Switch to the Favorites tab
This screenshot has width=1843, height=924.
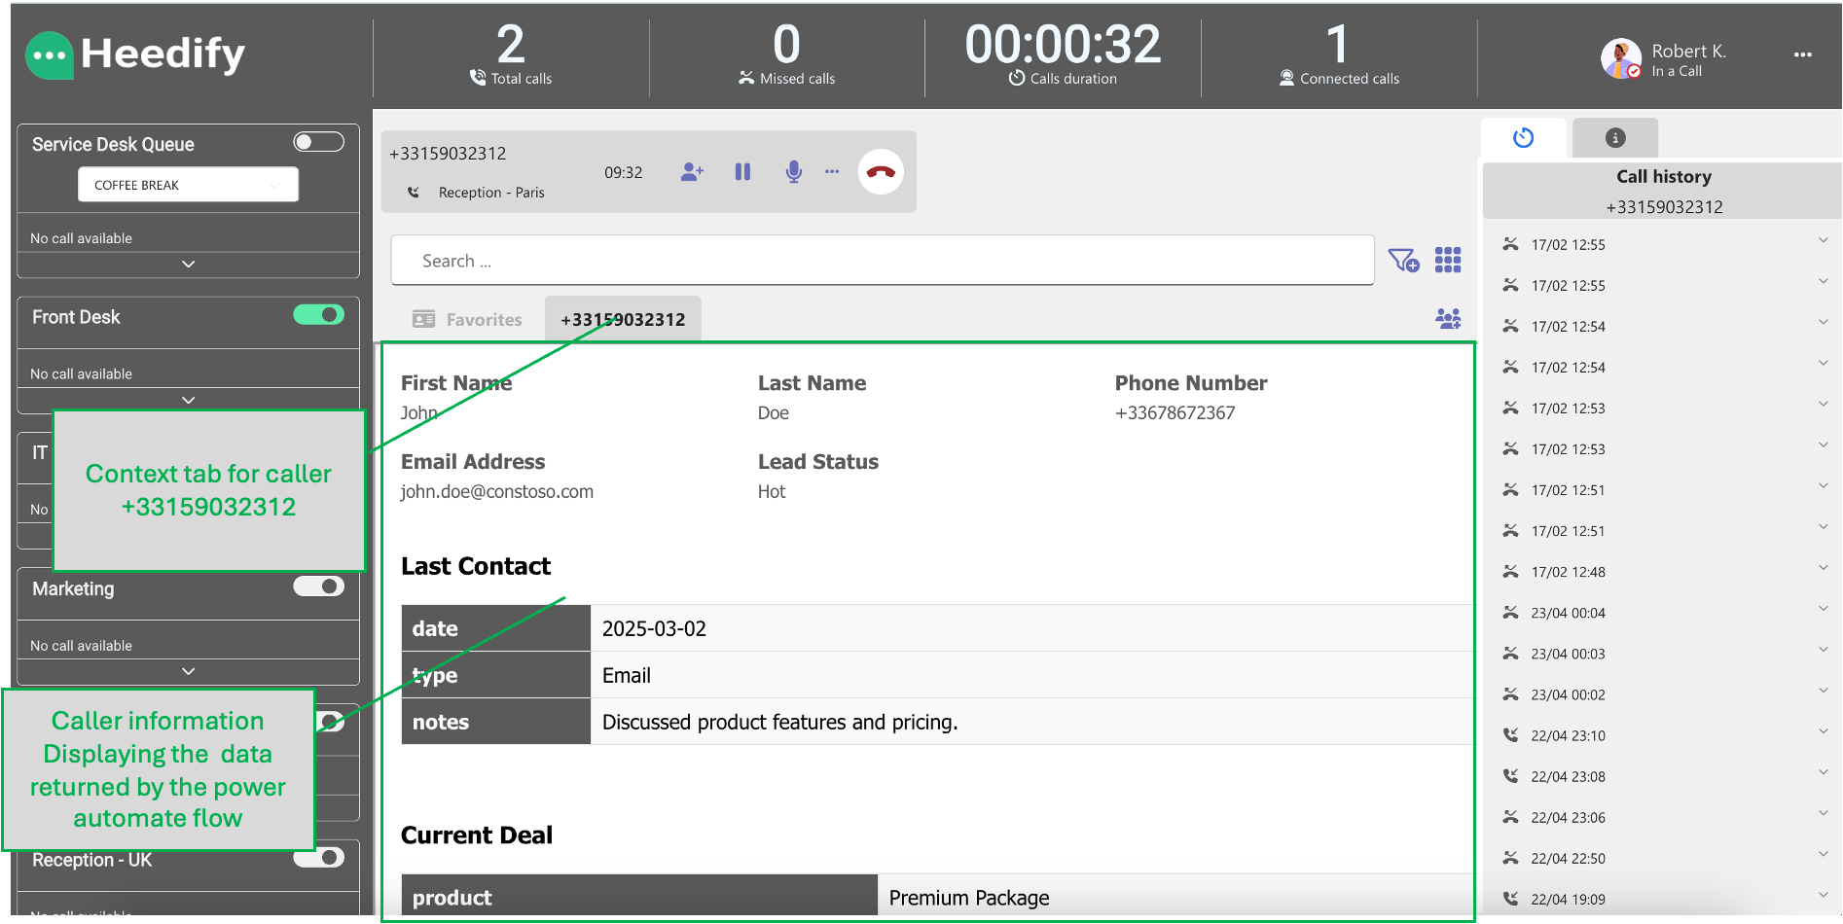tap(467, 320)
